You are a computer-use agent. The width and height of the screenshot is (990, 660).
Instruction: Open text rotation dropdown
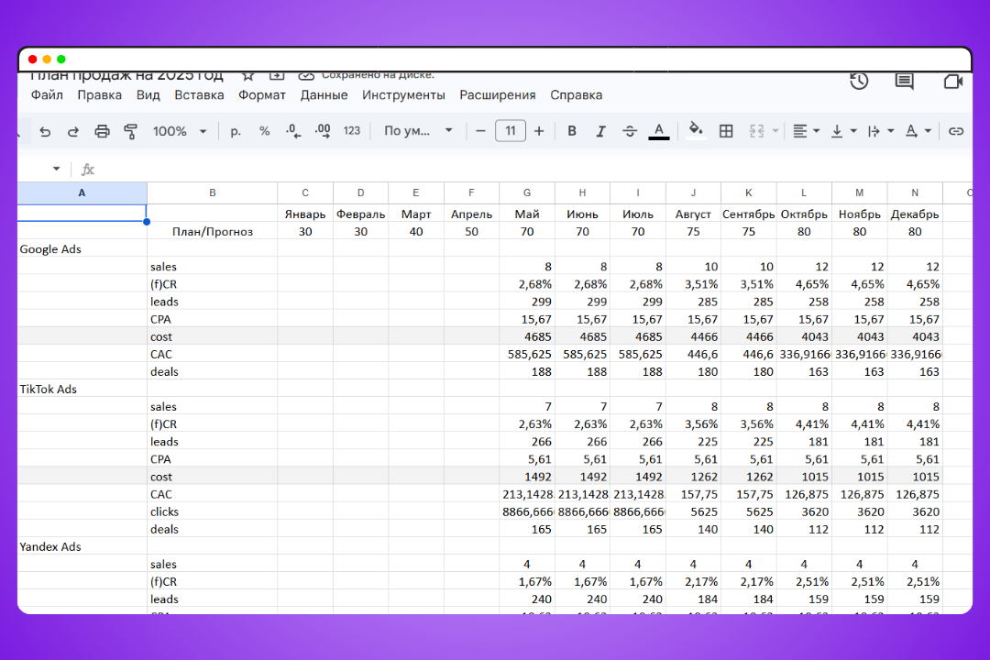918,131
